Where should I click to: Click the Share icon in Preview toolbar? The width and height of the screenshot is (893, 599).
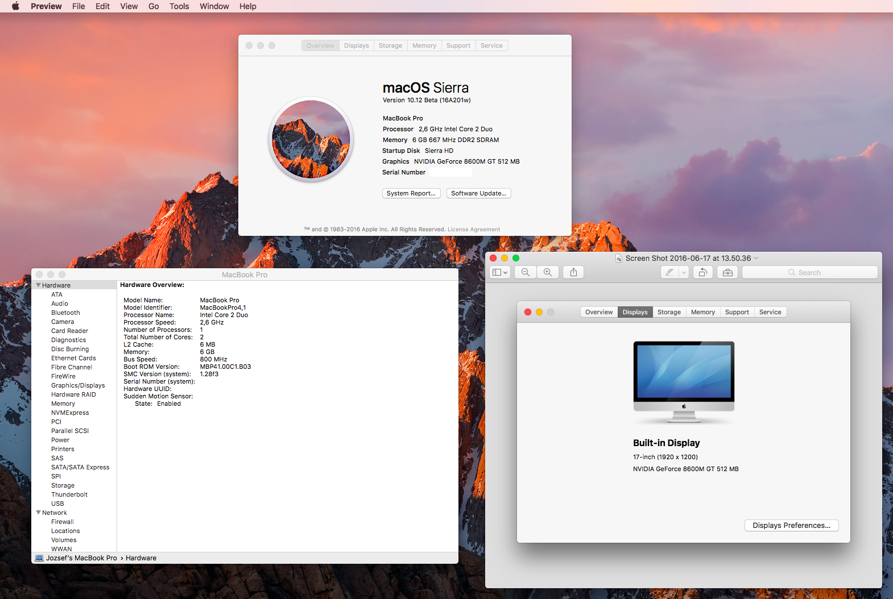click(x=573, y=273)
